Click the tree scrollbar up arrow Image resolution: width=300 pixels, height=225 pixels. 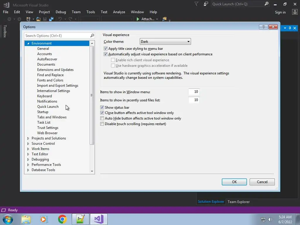(x=92, y=43)
